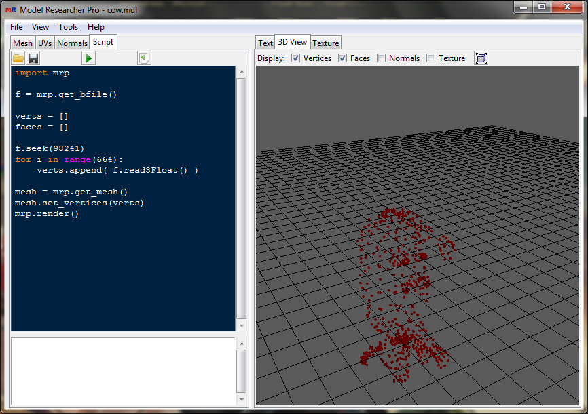Image resolution: width=588 pixels, height=414 pixels.
Task: Click the 'mesh = mrp.get_mesh()' line
Action: [71, 192]
